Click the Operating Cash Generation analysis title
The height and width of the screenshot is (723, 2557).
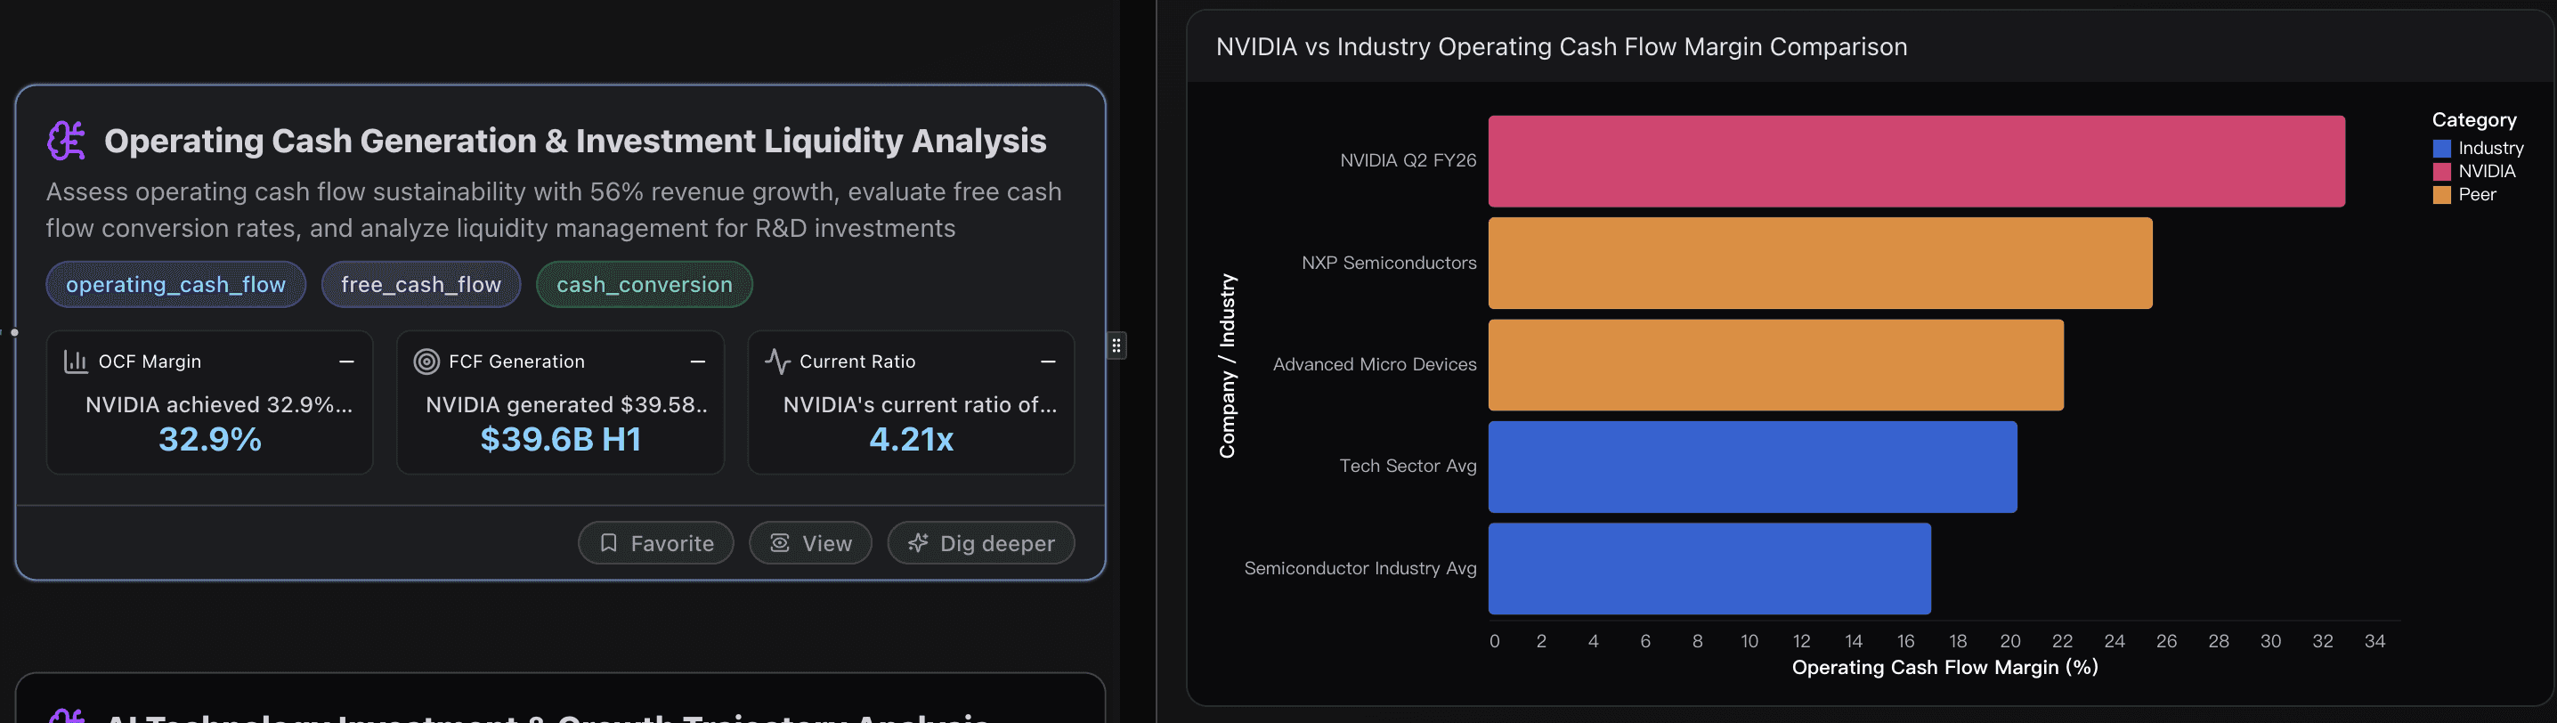pyautogui.click(x=576, y=141)
